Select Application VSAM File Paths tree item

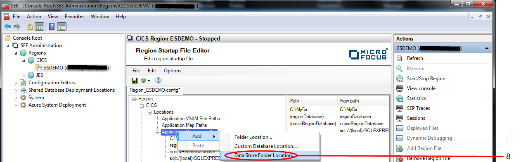(190, 119)
